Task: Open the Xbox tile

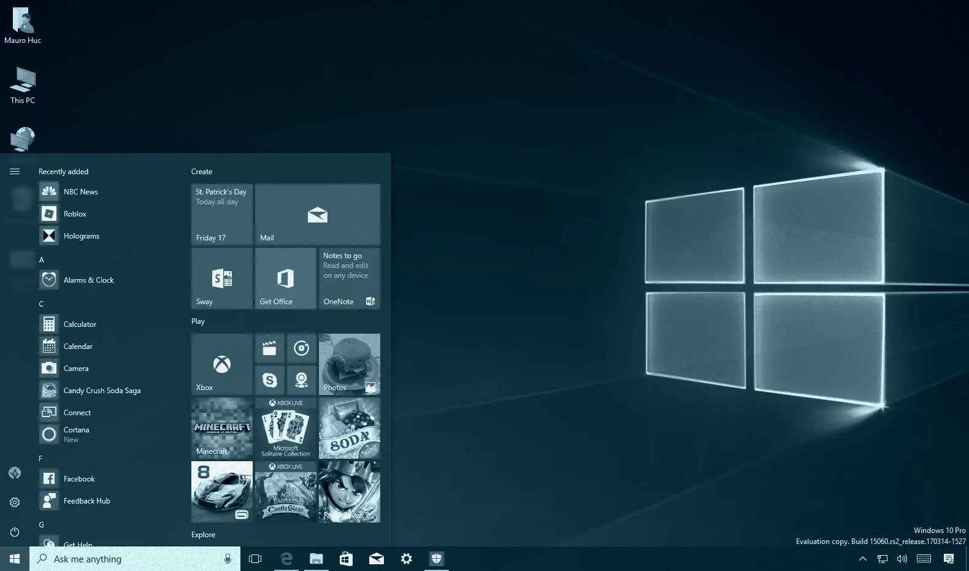Action: click(x=222, y=364)
